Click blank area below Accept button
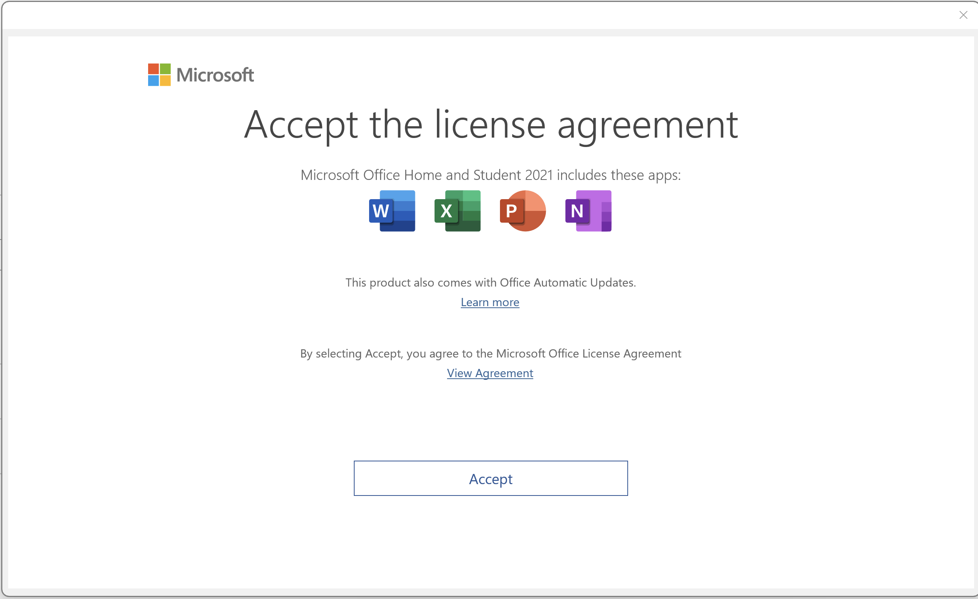 coord(491,544)
